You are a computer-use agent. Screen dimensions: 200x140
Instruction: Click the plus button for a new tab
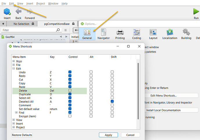(3, 24)
